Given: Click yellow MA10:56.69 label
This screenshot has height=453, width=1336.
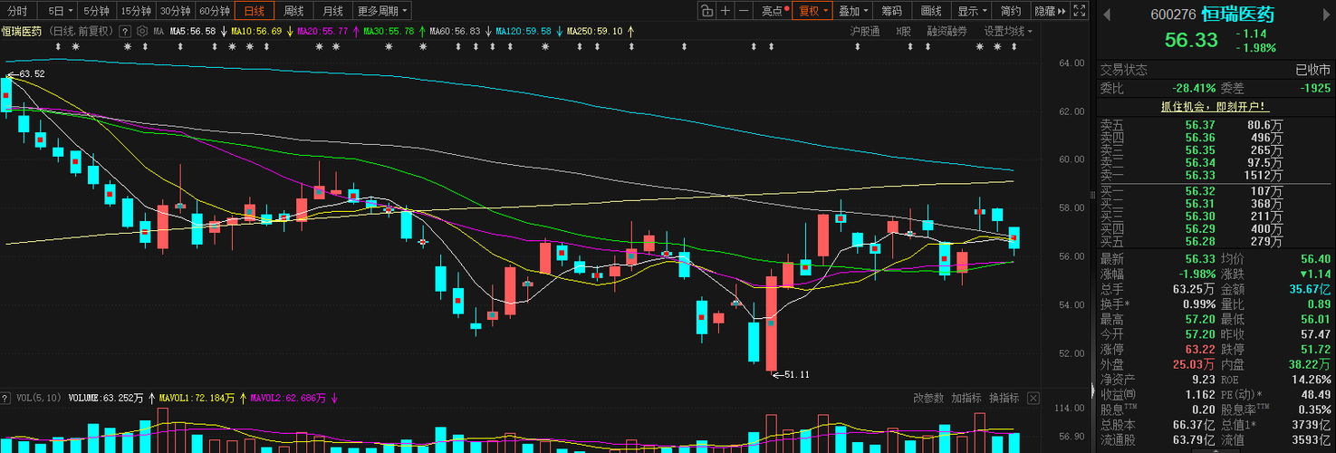Looking at the screenshot, I should [x=256, y=31].
